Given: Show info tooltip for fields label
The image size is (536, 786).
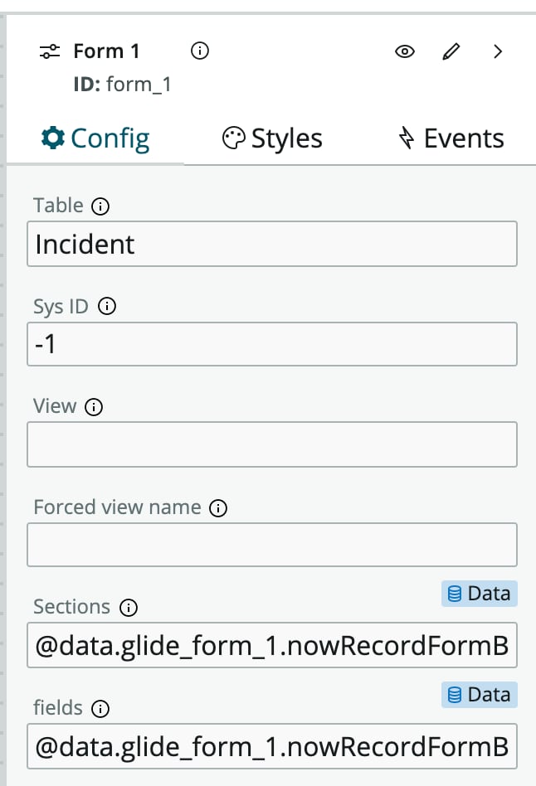Looking at the screenshot, I should (100, 709).
